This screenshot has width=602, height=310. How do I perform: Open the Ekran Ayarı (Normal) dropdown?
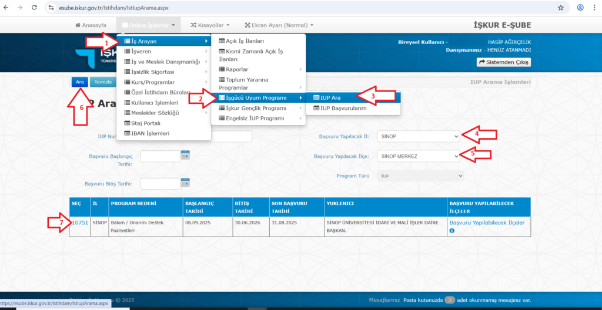coord(279,25)
